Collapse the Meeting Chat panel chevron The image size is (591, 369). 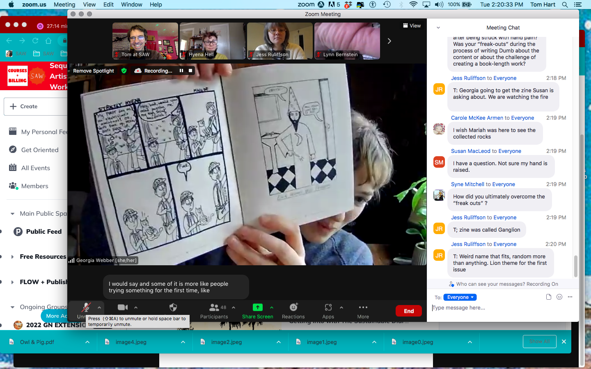(438, 28)
